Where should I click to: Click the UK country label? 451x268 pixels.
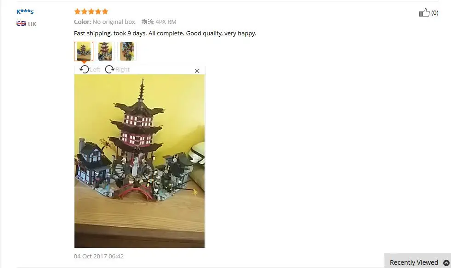32,24
